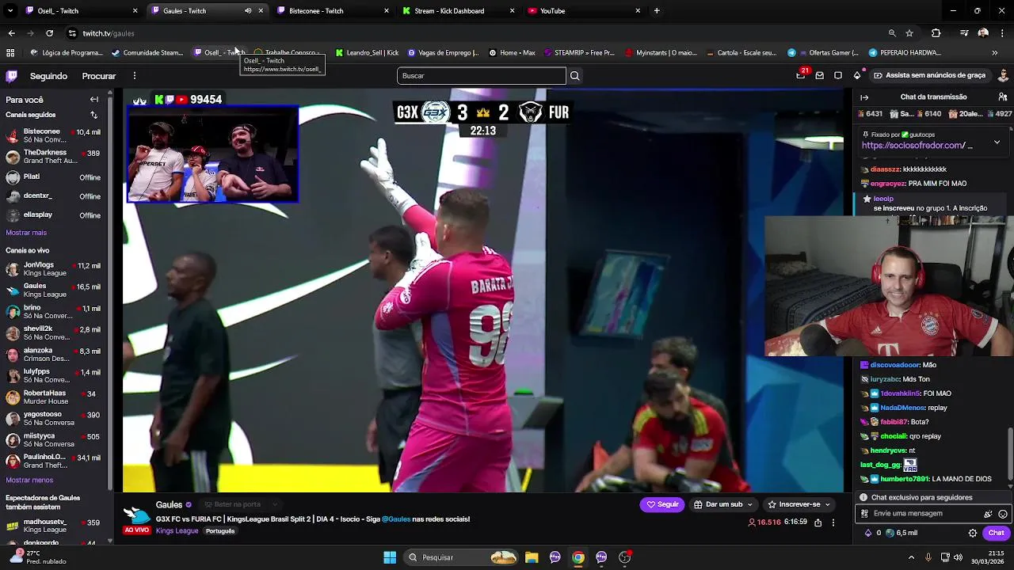
Task: Follow Gaules with Seguir button
Action: tap(662, 504)
